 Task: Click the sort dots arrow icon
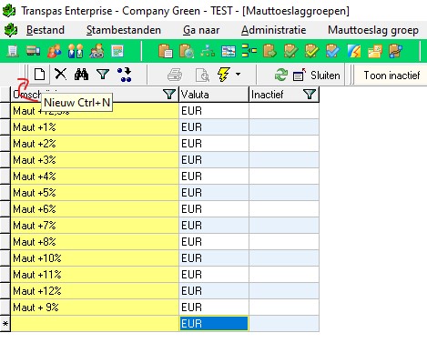point(125,75)
